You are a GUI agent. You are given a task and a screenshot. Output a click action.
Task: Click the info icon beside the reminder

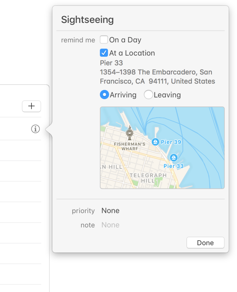[35, 129]
